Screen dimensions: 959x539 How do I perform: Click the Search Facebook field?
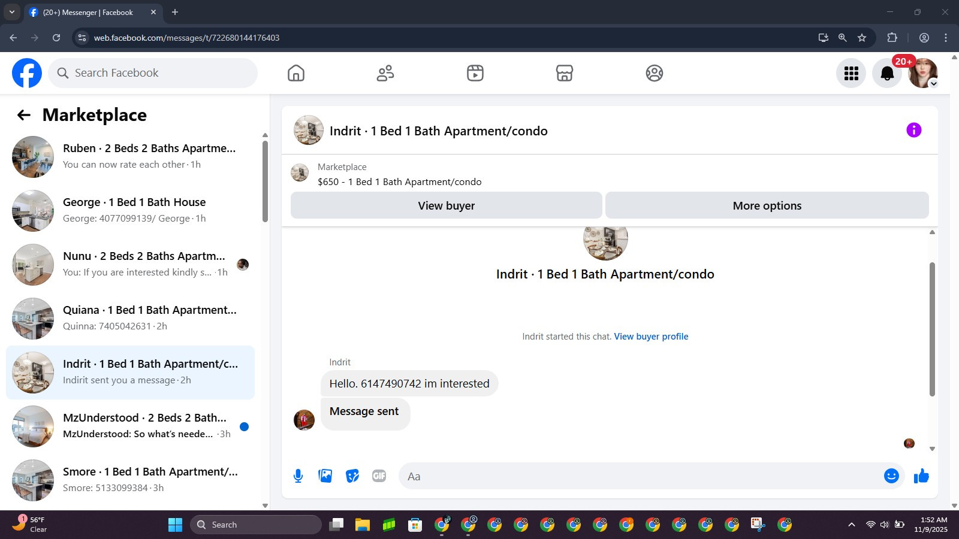(x=153, y=73)
